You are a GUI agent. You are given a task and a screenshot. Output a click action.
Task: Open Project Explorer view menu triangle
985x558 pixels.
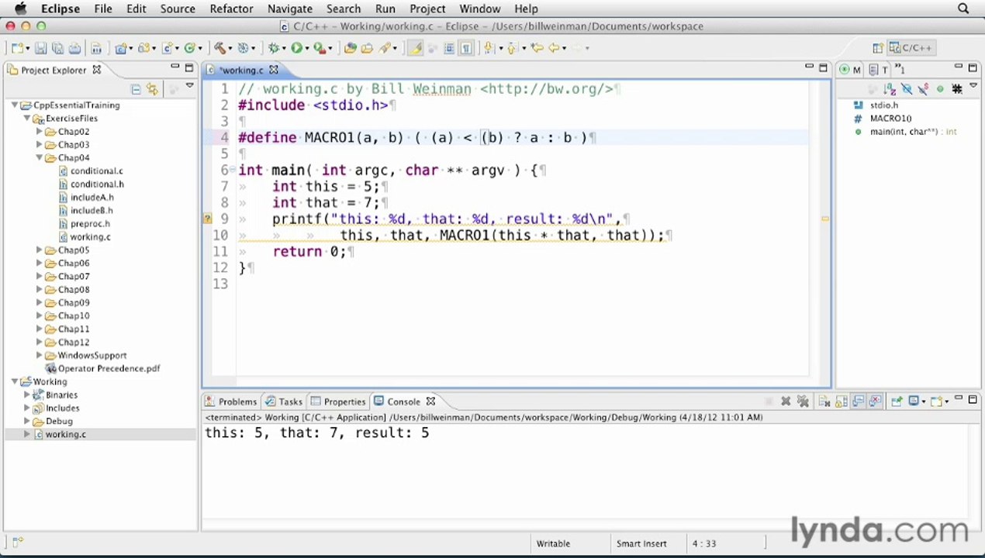tap(189, 86)
